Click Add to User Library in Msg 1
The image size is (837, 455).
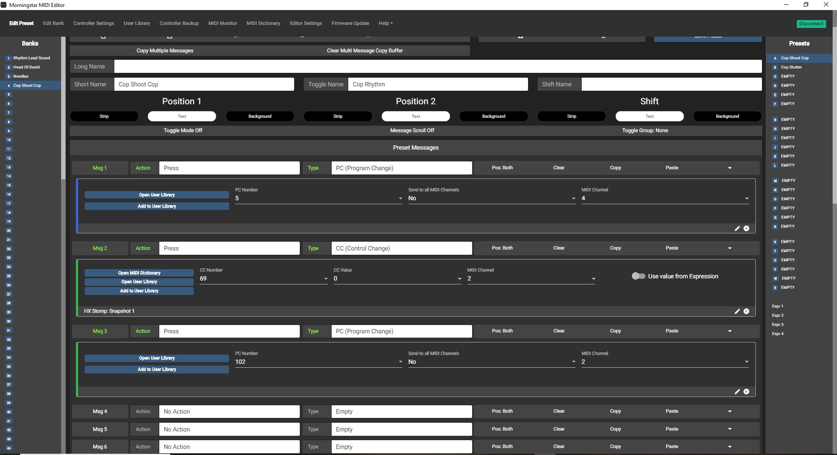tap(157, 206)
